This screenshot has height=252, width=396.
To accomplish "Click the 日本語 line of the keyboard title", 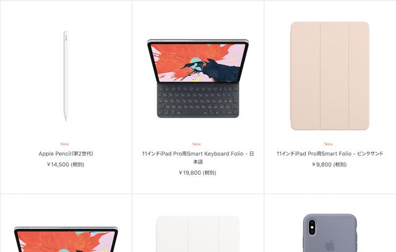I will (x=198, y=162).
